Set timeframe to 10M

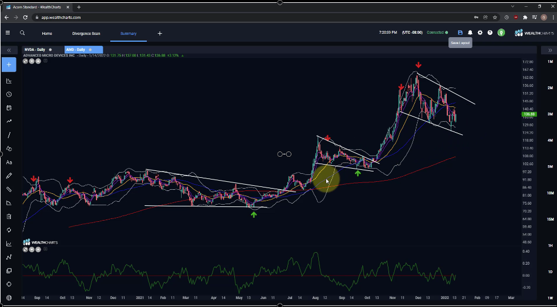550,193
